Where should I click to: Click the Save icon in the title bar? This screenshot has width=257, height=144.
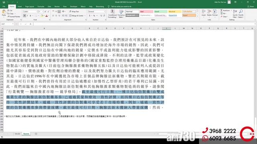[x=4, y=2]
